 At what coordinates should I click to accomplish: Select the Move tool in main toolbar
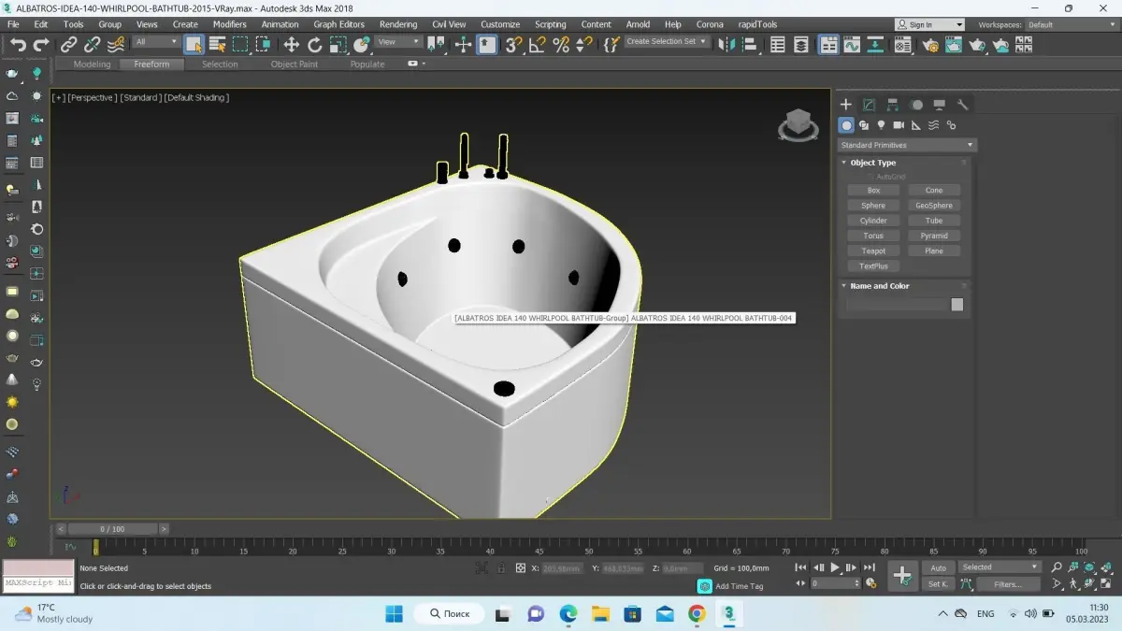pyautogui.click(x=291, y=44)
